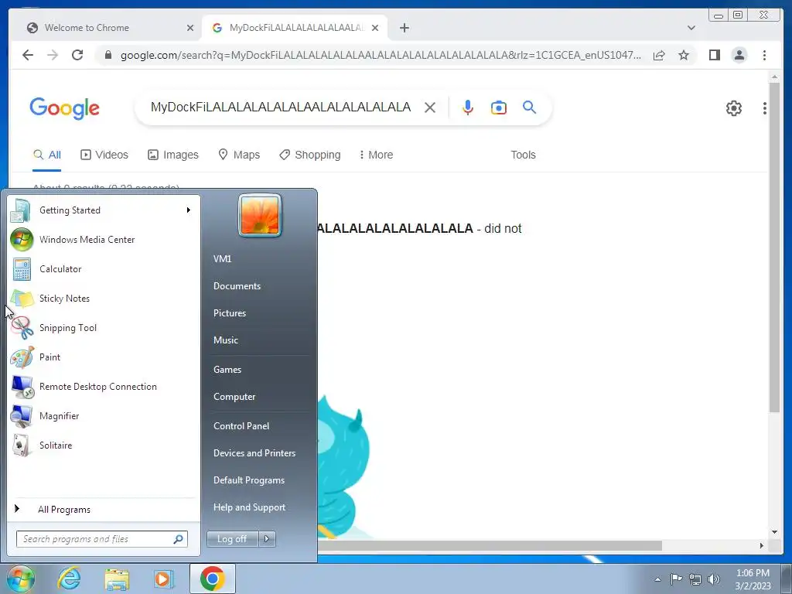The image size is (792, 594).
Task: Expand the Getting Started submenu arrow
Action: [x=189, y=210]
